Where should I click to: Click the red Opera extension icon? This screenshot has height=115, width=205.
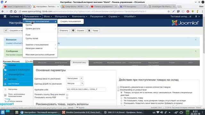click(x=188, y=11)
